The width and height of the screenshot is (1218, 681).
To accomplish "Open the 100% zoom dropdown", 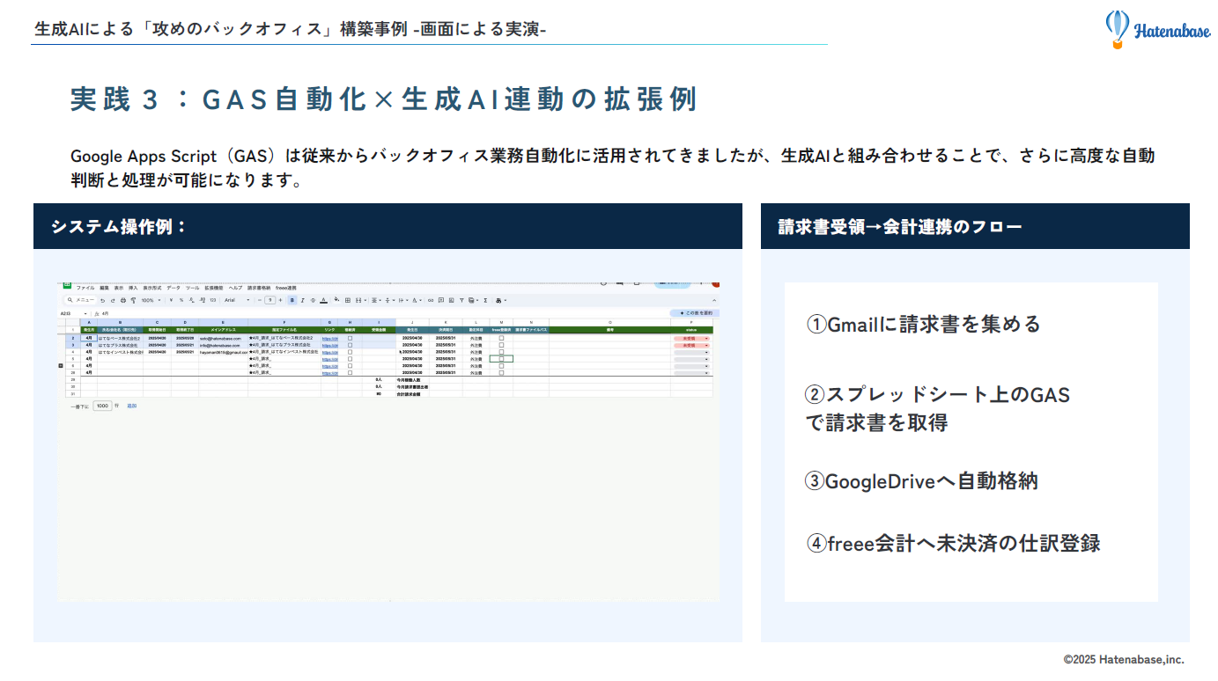I will coord(151,300).
